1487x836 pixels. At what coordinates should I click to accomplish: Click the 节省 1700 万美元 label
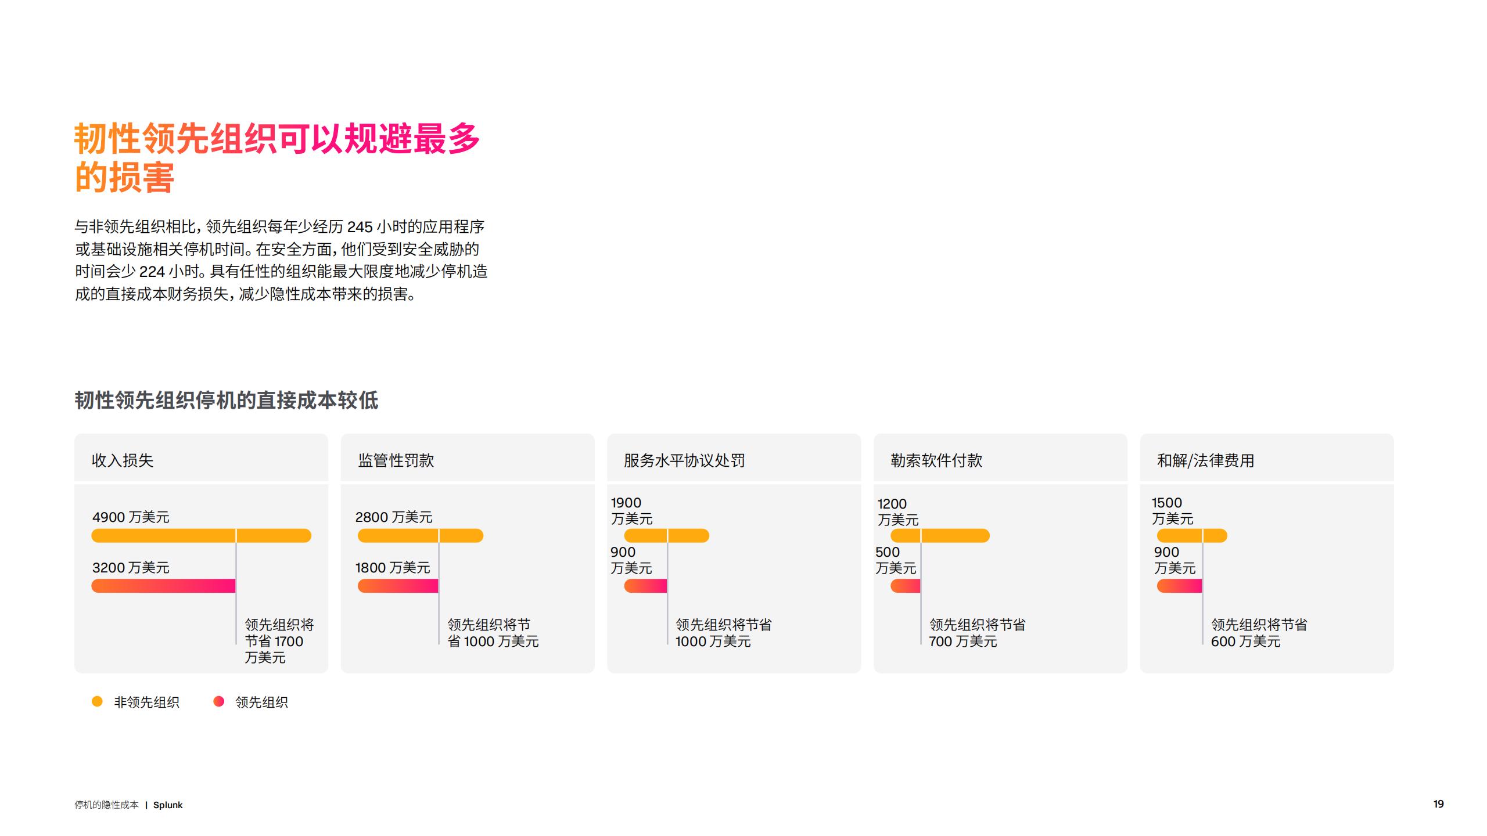279,641
